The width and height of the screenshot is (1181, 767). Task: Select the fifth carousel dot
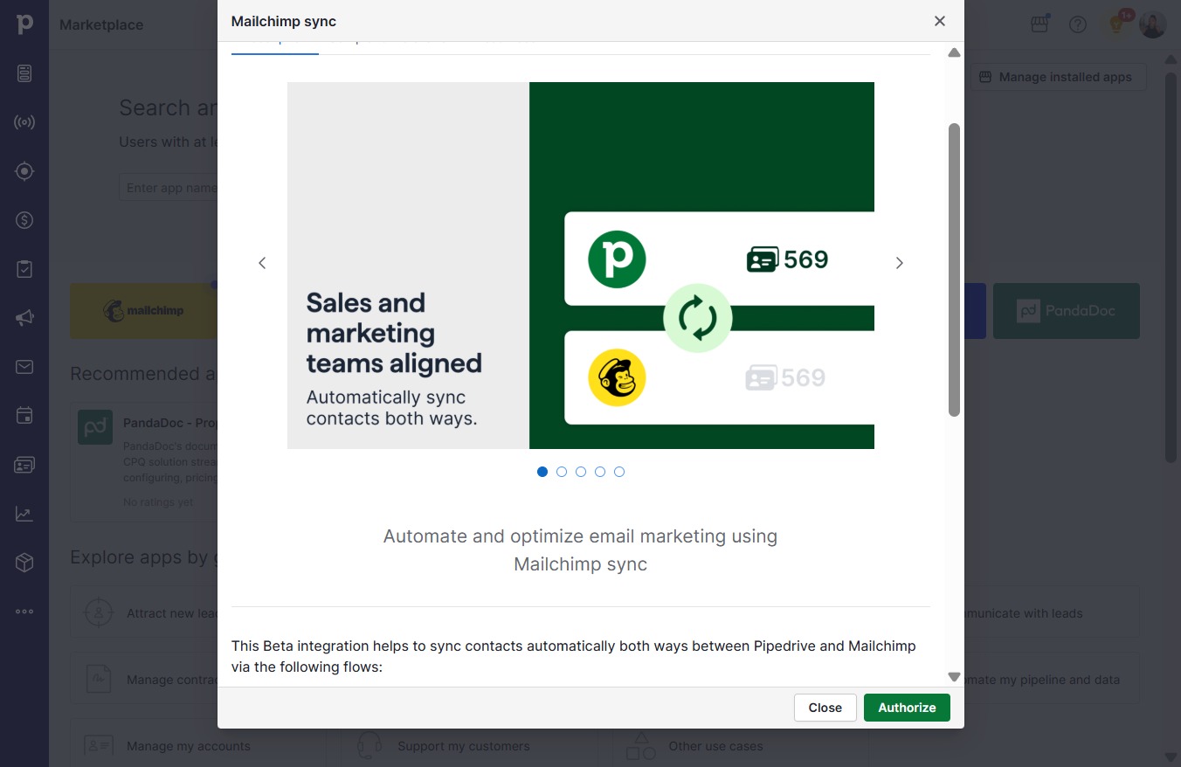tap(619, 472)
